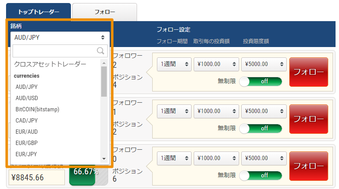Click the currencies group label
This screenshot has height=189, width=339.
27,76
